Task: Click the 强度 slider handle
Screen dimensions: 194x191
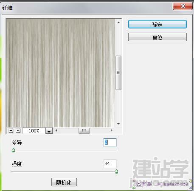Action: [x=116, y=171]
